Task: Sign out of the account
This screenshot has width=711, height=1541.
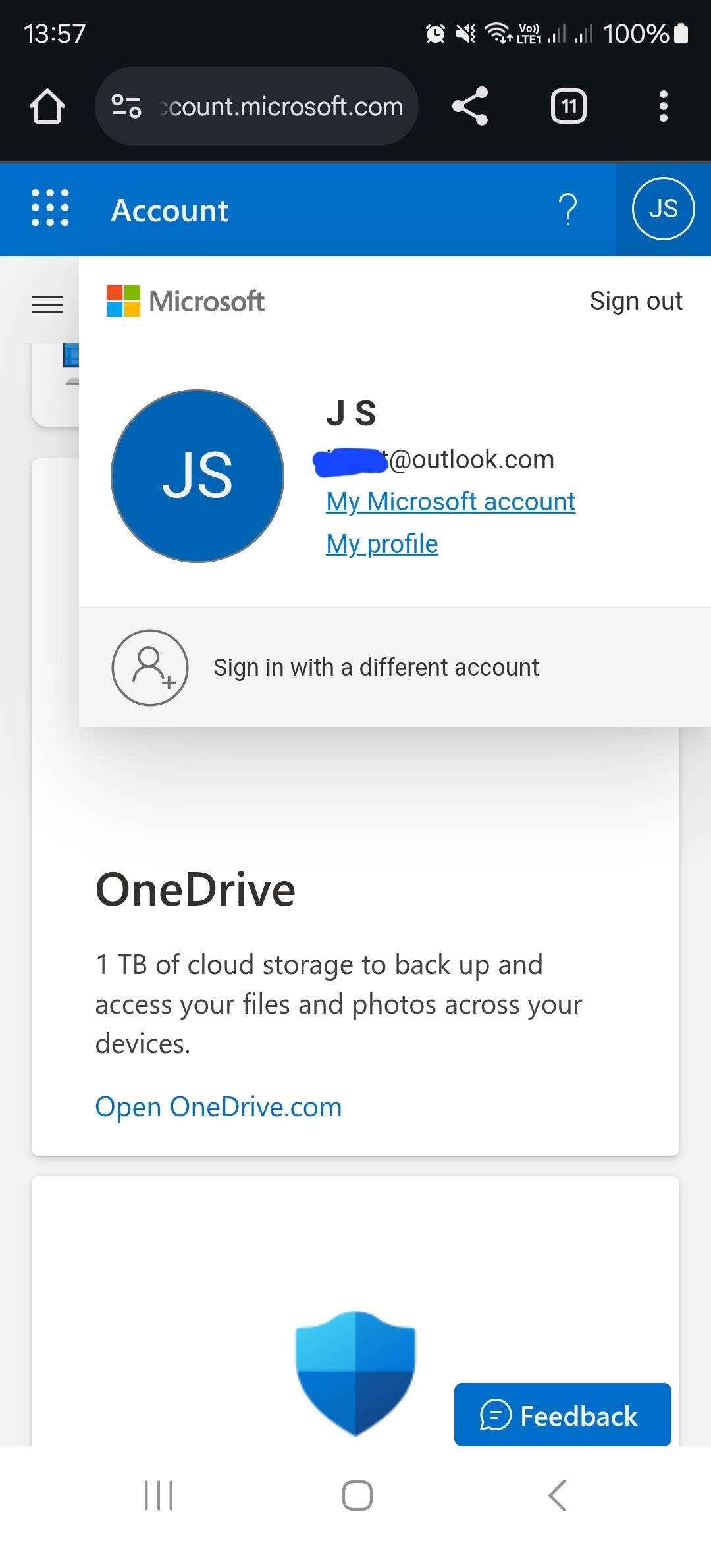Action: click(636, 301)
